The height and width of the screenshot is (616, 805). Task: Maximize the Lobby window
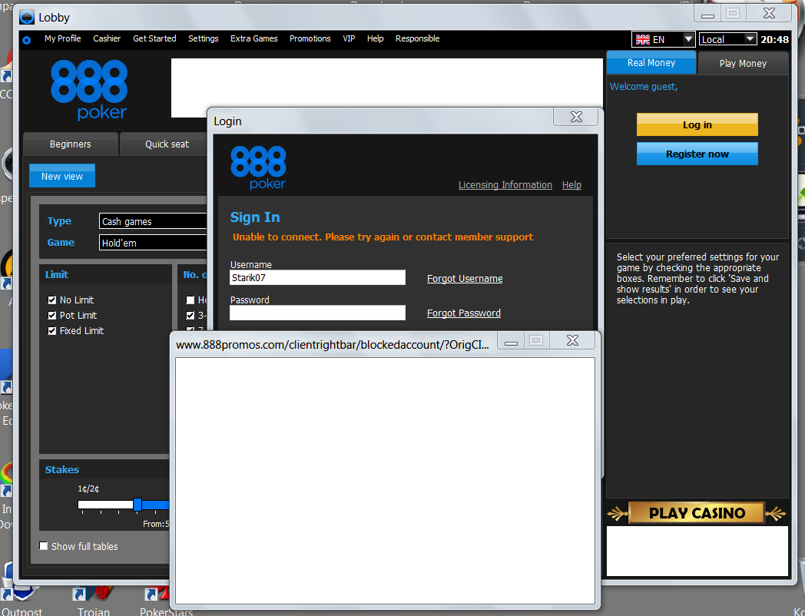[733, 13]
